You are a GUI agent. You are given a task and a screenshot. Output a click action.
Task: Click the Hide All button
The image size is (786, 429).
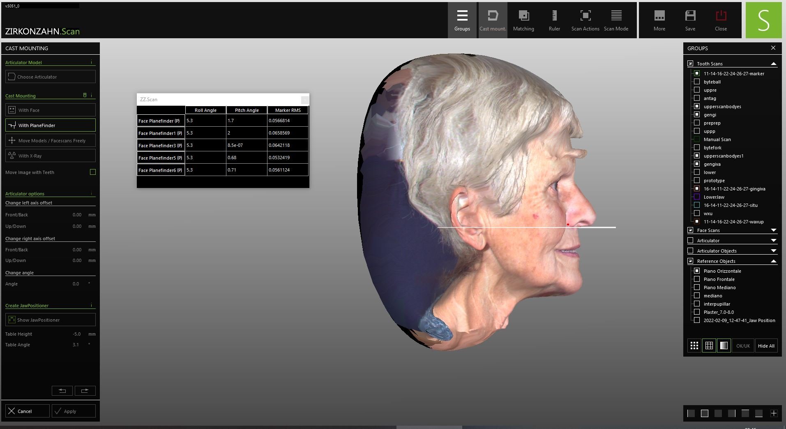coord(766,346)
